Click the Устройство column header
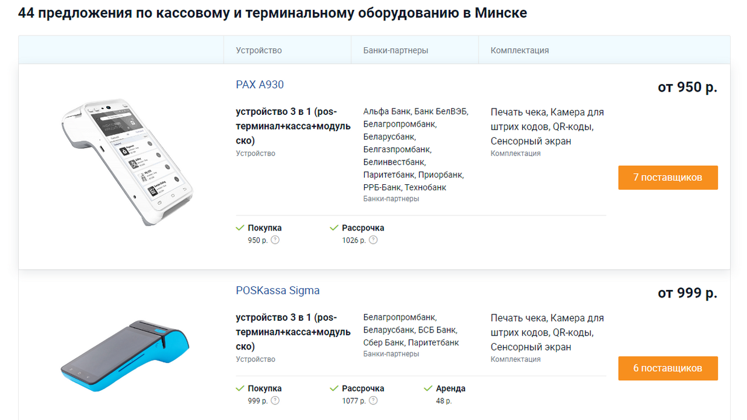747x420 pixels. point(259,50)
